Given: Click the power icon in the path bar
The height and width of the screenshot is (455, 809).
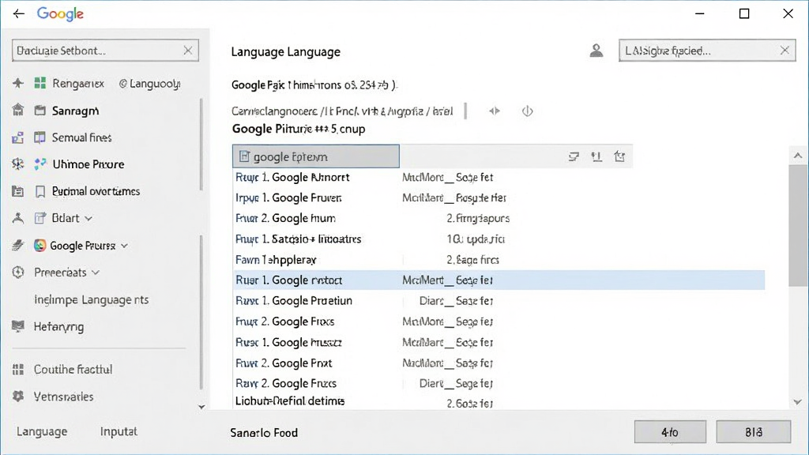Looking at the screenshot, I should click(x=527, y=111).
